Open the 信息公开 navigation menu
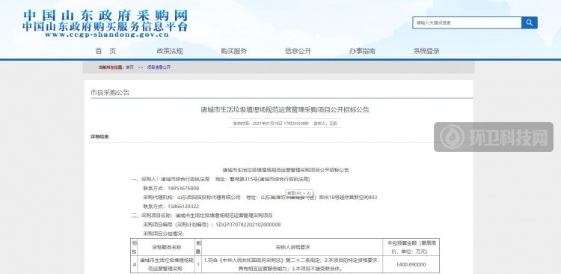The height and width of the screenshot is (274, 561). point(298,51)
